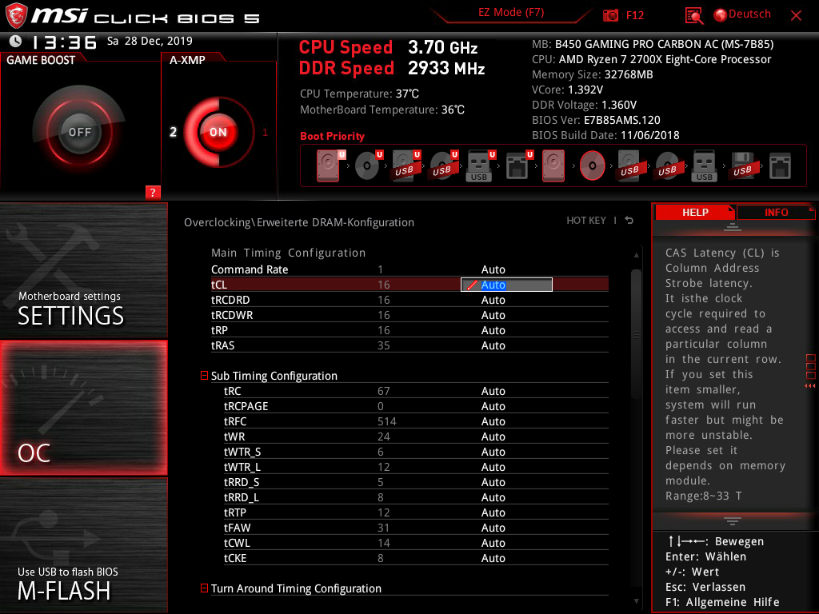Click the A-XMP panel header
Screen dimensions: 819x614
click(x=187, y=60)
